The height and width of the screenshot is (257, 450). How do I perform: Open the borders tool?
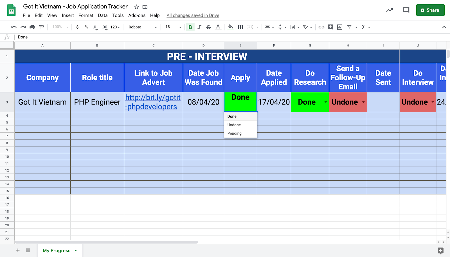[240, 27]
